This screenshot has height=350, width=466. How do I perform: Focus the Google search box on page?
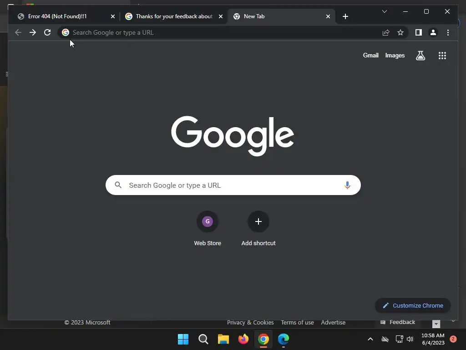(x=233, y=185)
